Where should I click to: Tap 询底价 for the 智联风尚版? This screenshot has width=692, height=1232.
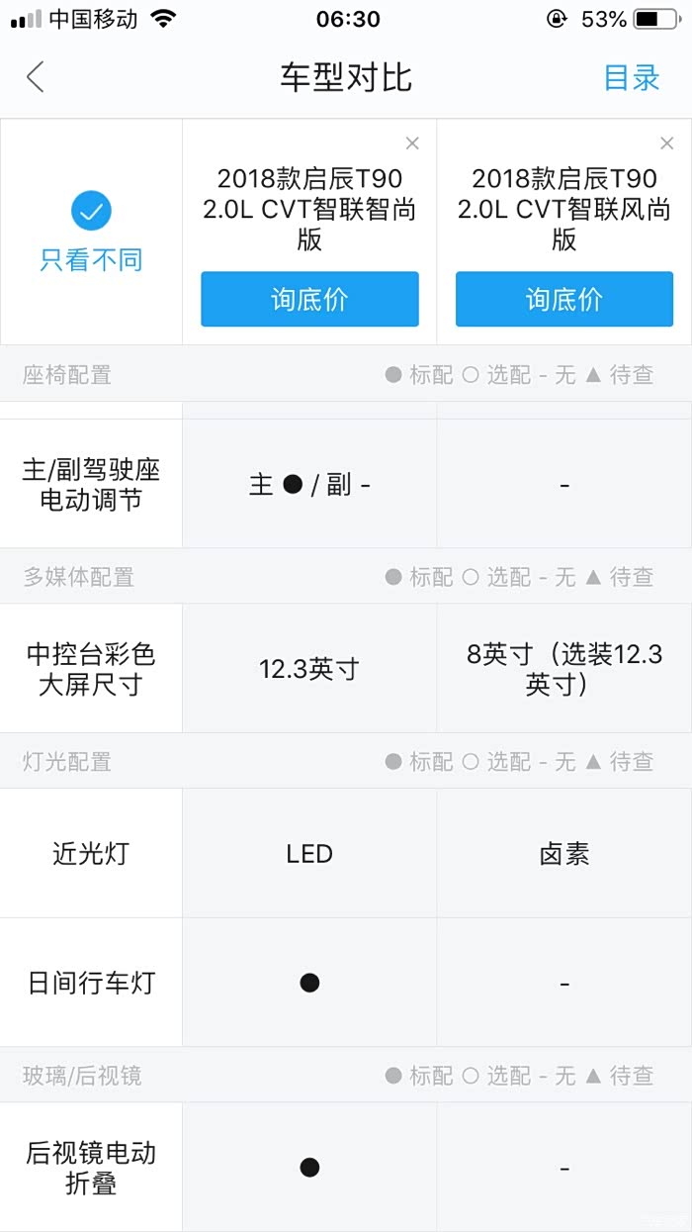click(x=564, y=299)
